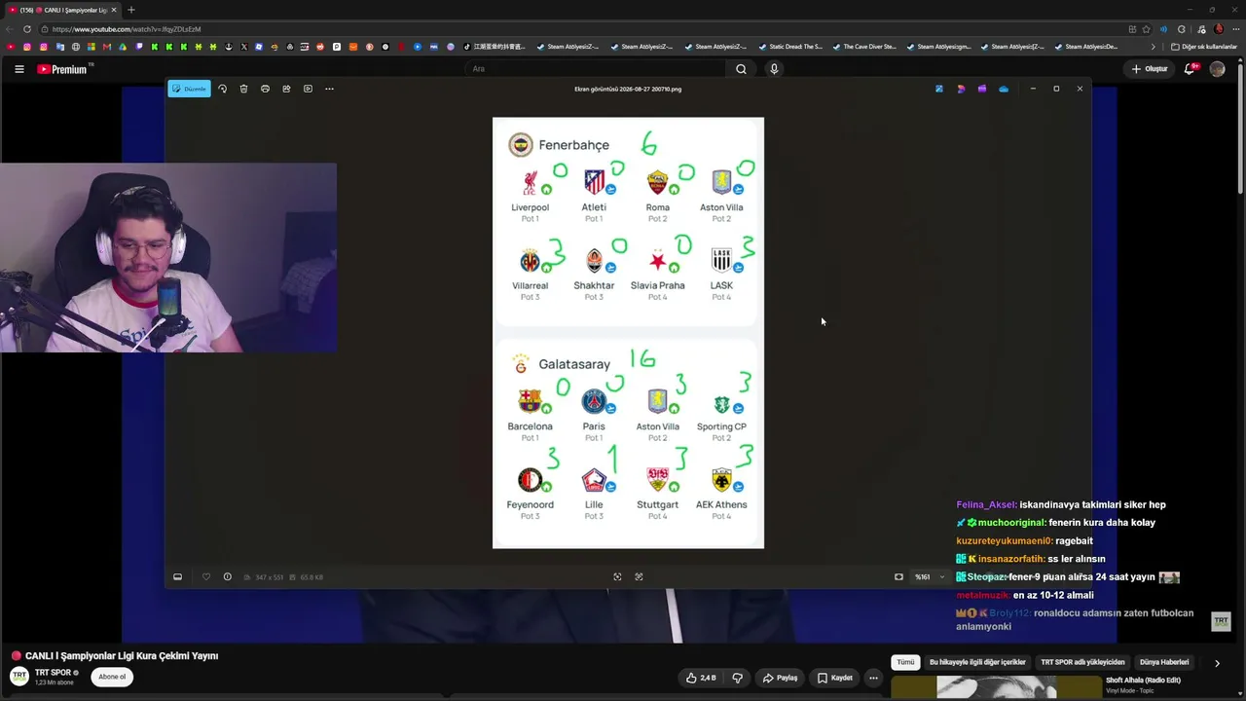Open Diğer sık kullanılanlar bookmarks folder
The image size is (1246, 701).
pyautogui.click(x=1204, y=47)
